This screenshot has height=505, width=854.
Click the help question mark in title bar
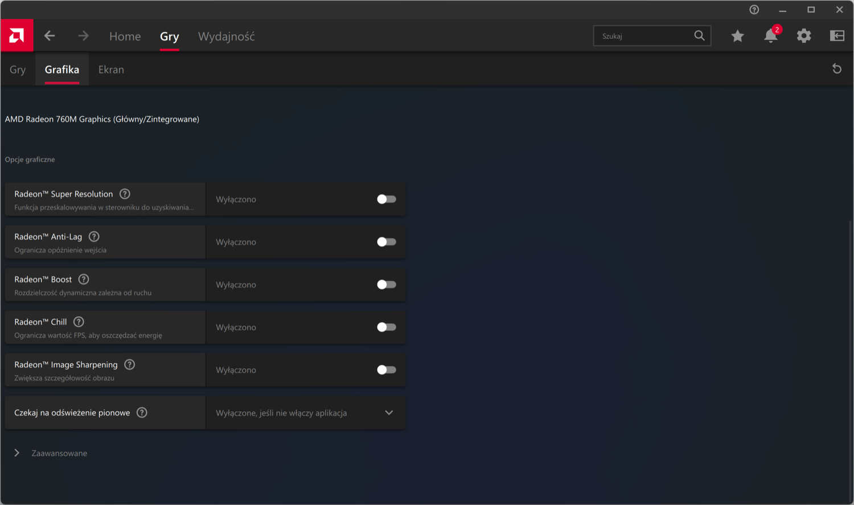click(754, 10)
